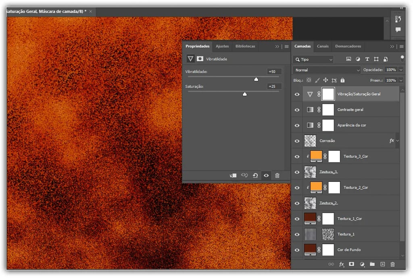The width and height of the screenshot is (413, 278).
Task: Click the History panel icon
Action: pyautogui.click(x=398, y=19)
